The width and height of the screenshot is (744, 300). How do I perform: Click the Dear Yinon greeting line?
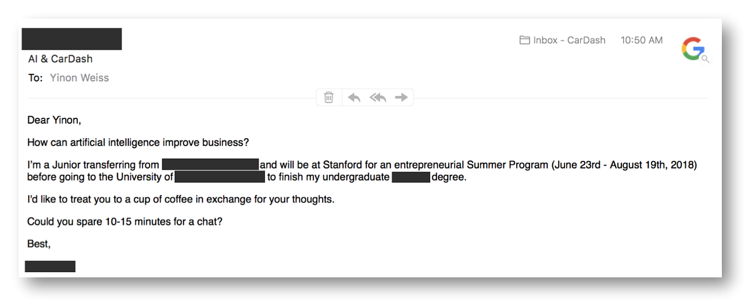(x=54, y=120)
